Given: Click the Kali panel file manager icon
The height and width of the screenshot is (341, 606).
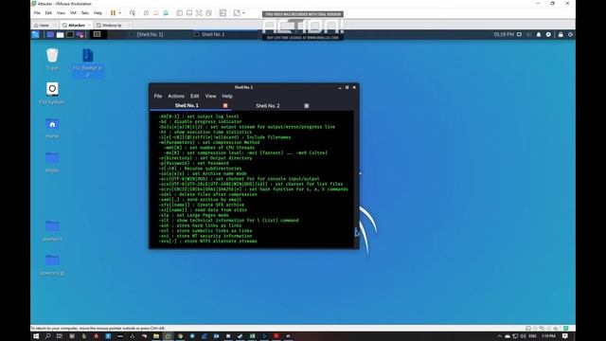Looking at the screenshot, I should tap(60, 34).
